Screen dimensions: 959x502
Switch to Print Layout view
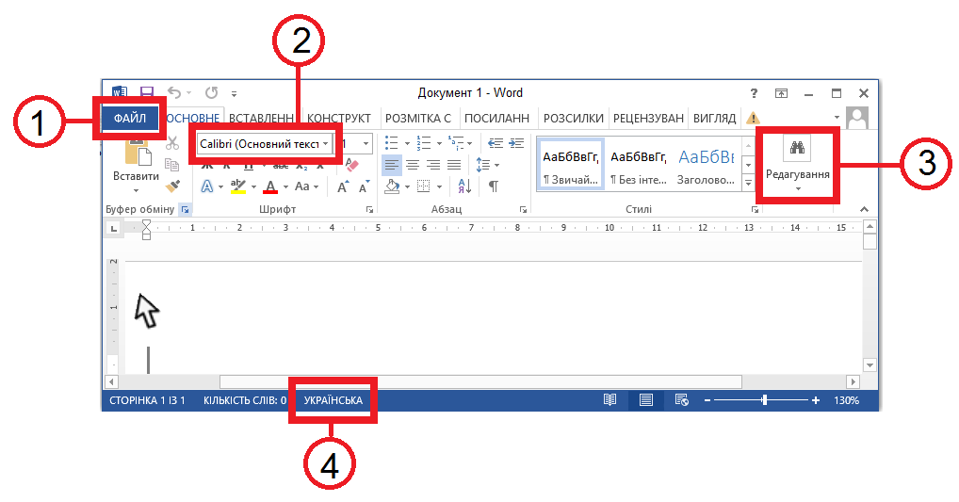(646, 400)
